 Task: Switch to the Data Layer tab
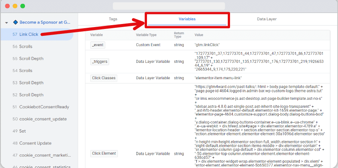tap(267, 19)
